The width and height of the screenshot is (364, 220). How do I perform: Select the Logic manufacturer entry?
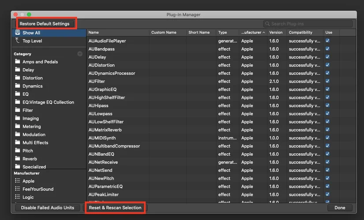pos(28,197)
